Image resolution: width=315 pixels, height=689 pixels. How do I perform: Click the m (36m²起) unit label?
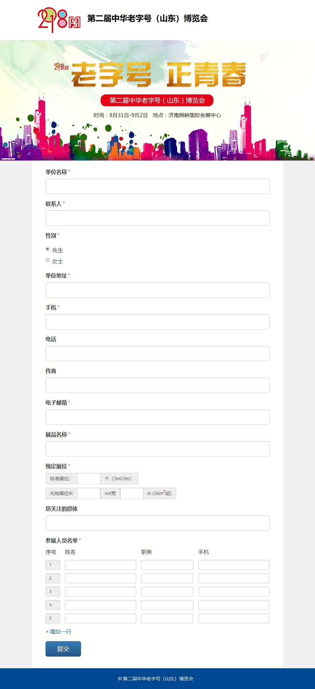(159, 493)
